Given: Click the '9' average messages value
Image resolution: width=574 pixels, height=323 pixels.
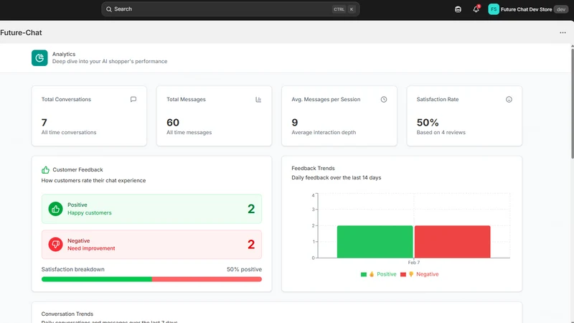Looking at the screenshot, I should point(295,122).
